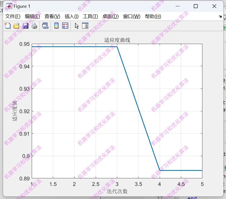Open the 插入(I) menu
The height and width of the screenshot is (199, 226).
point(71,16)
